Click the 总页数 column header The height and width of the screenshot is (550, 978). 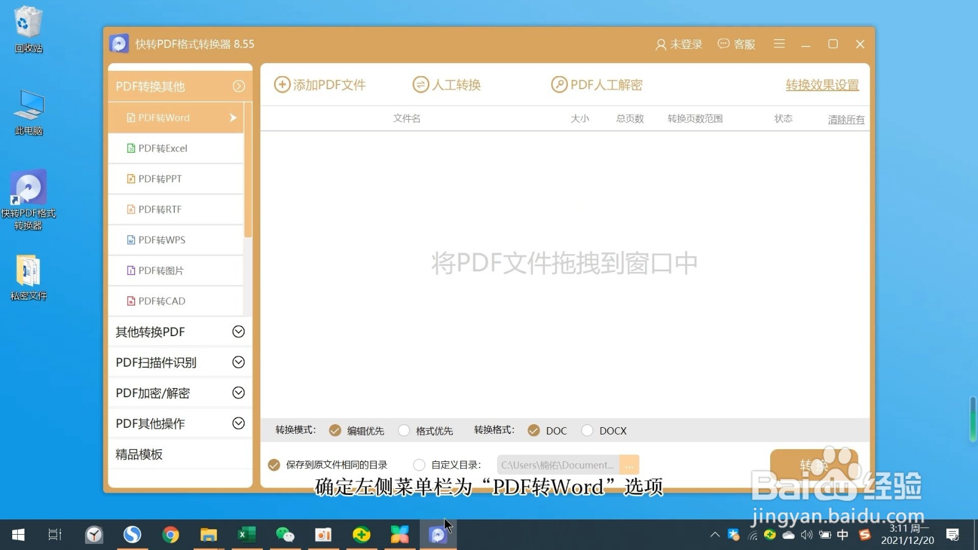(x=630, y=119)
